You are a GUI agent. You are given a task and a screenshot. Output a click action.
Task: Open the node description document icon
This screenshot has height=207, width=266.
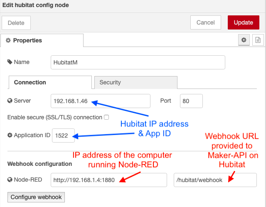258,40
